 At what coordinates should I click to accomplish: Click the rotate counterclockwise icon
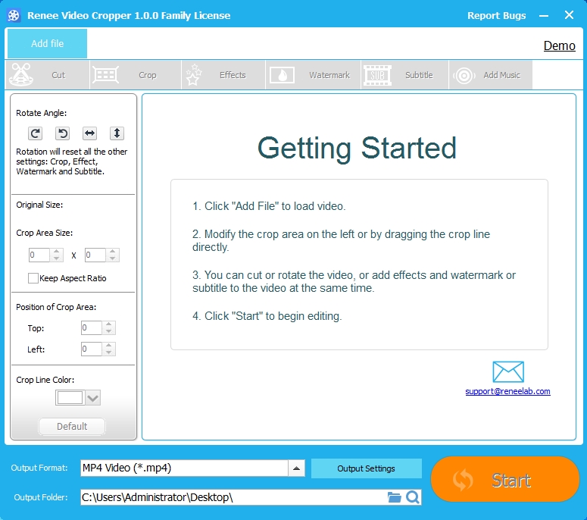[63, 133]
